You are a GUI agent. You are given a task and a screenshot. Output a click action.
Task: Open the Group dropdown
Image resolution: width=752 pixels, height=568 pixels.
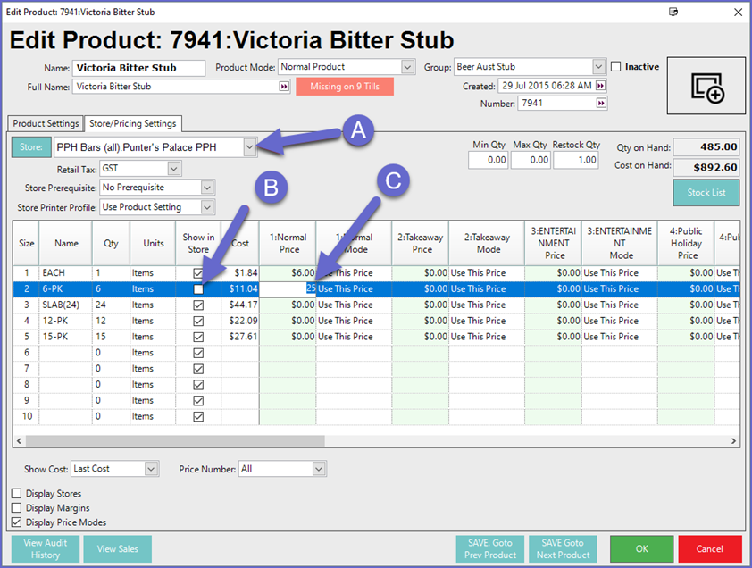coord(598,67)
